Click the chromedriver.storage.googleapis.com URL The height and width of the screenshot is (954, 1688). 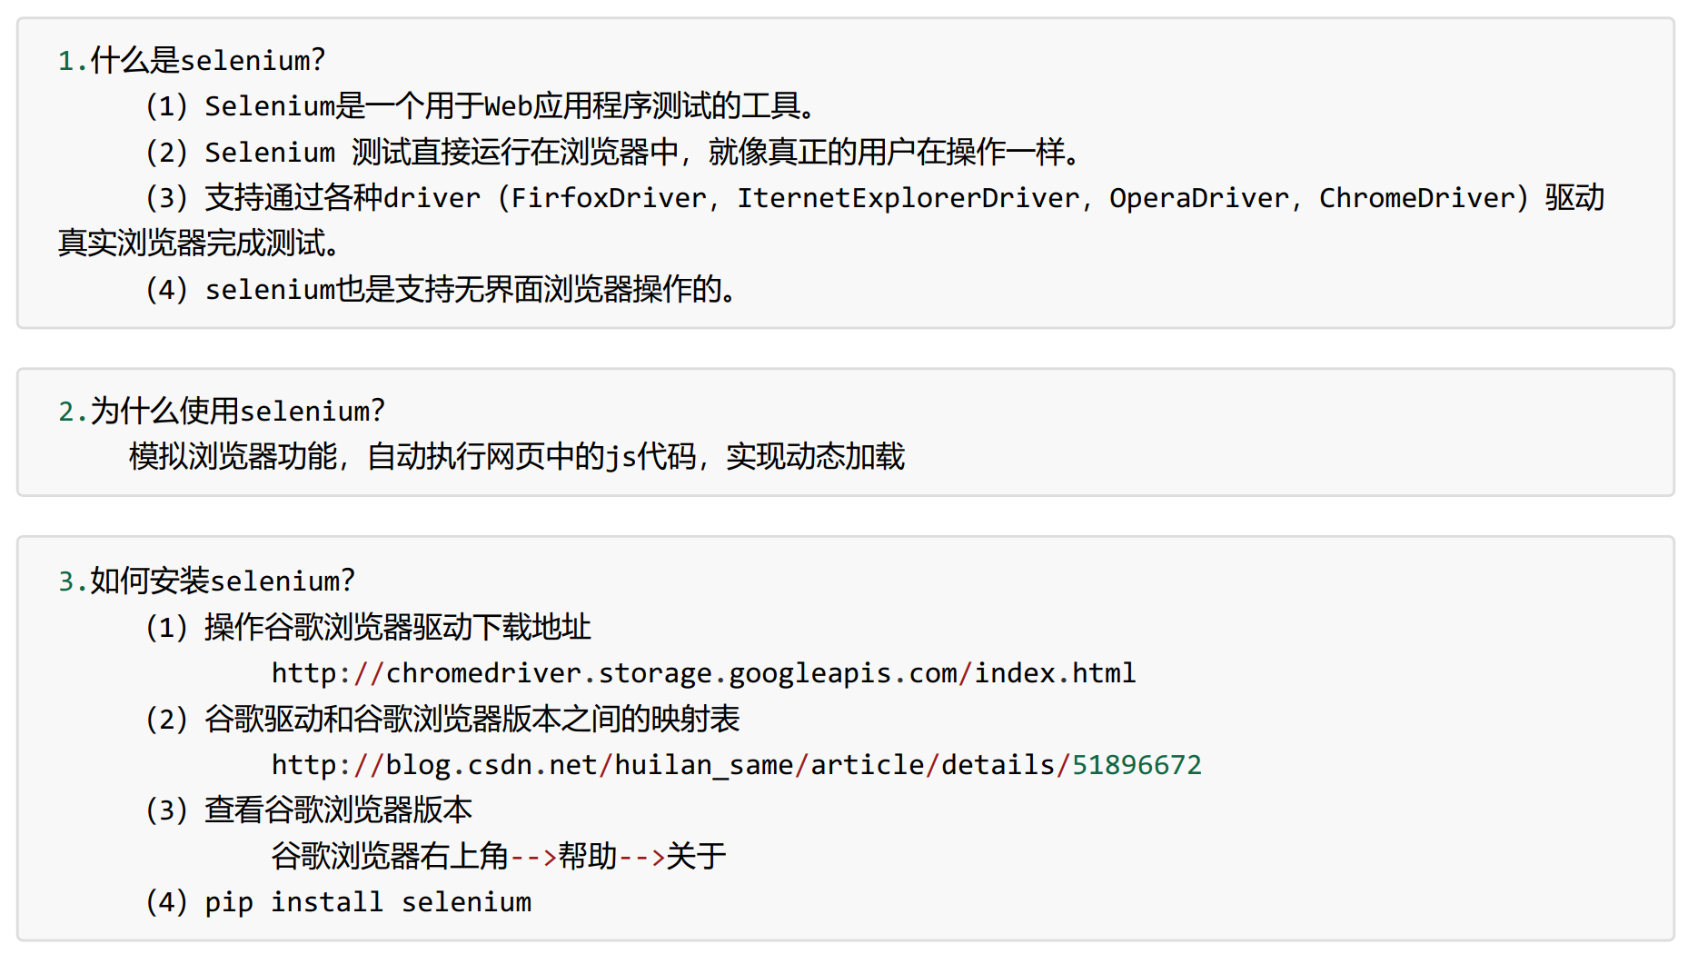703,673
